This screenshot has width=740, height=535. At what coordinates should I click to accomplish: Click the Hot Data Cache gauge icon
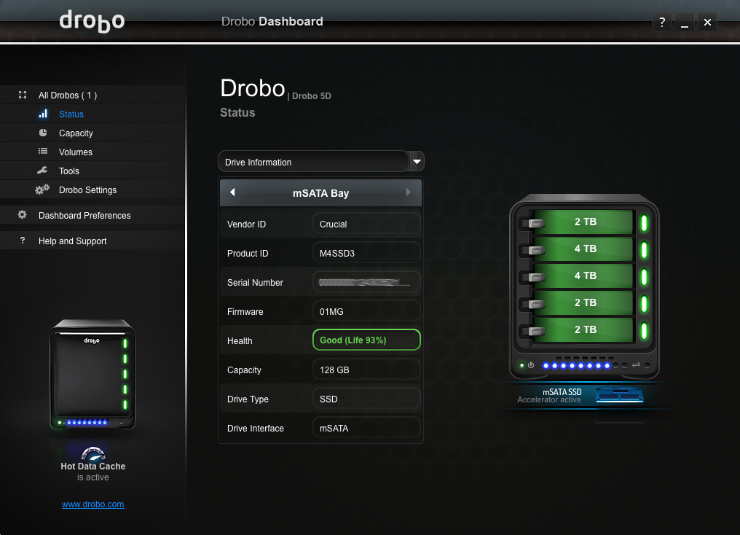tap(93, 453)
